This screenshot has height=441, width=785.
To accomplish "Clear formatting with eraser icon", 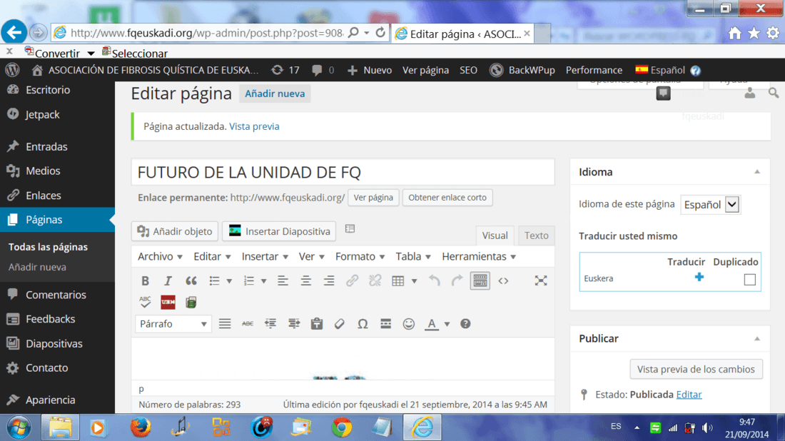I will (340, 324).
